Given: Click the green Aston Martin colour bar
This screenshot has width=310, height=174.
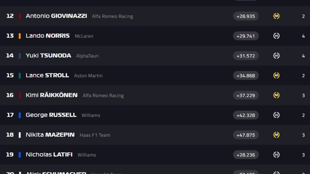Looking at the screenshot, I should [20, 76].
